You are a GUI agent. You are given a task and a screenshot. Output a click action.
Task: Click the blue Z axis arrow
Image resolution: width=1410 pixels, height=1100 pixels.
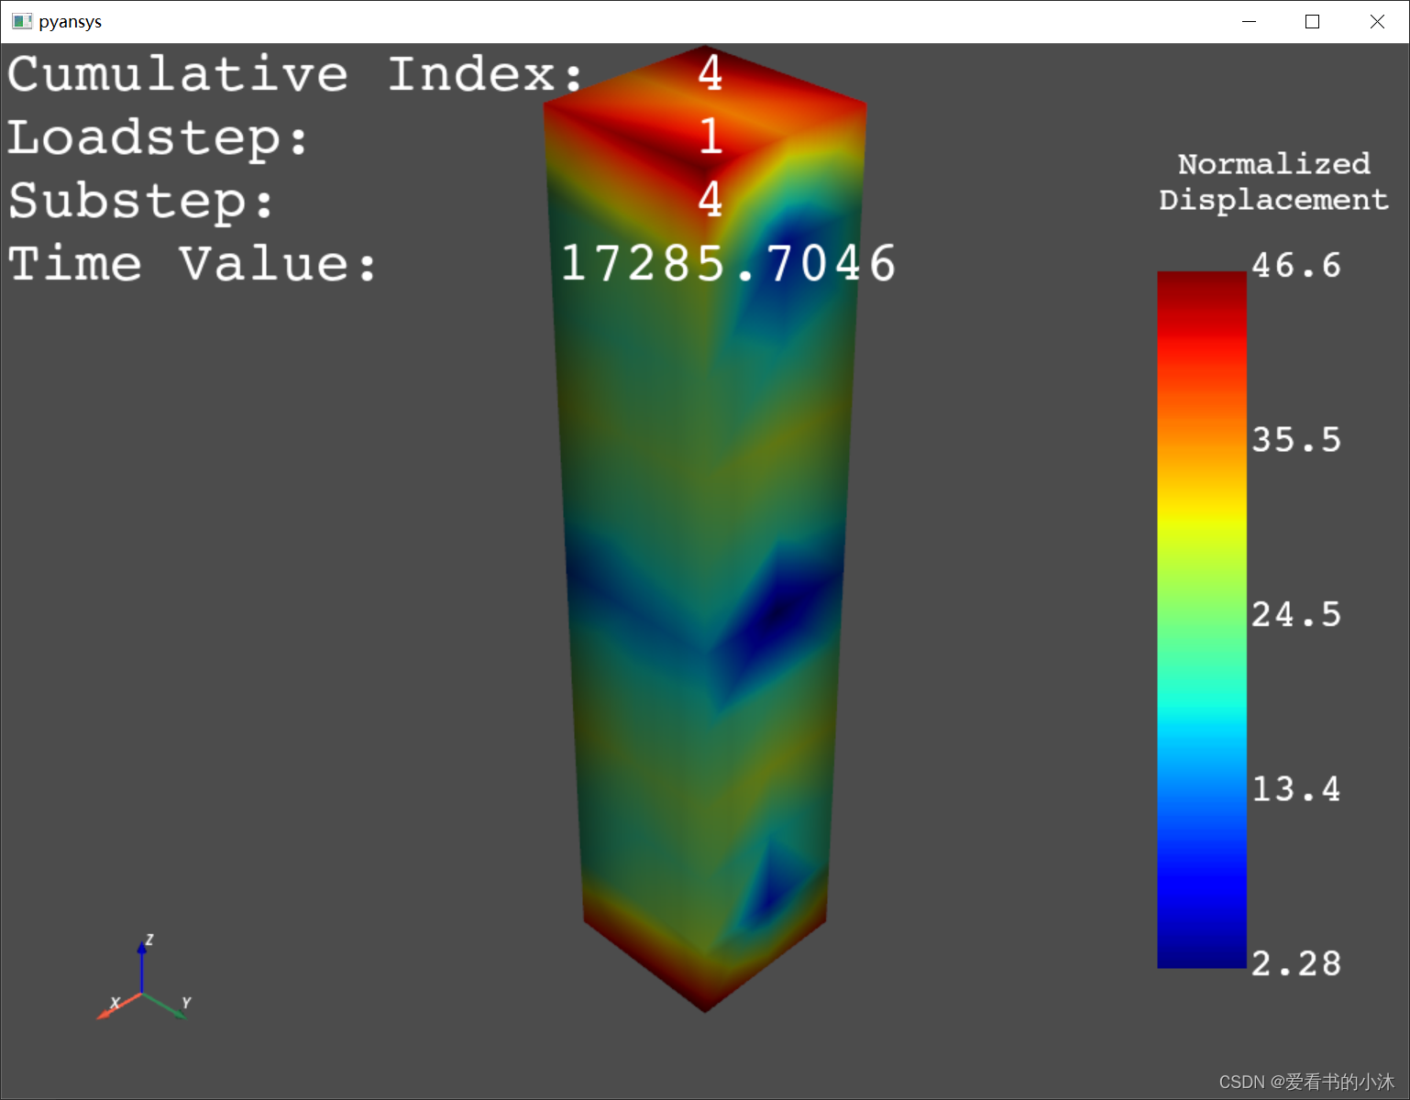[x=142, y=961]
